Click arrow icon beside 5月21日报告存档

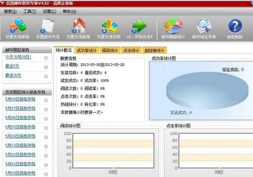(46, 165)
